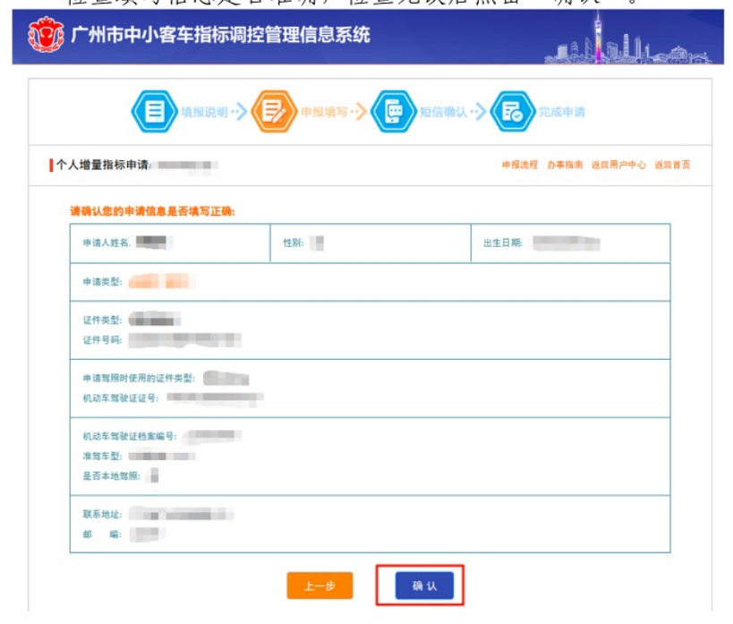The height and width of the screenshot is (624, 733).
Task: Click the document icon inside 填报说明 circle
Action: [x=154, y=111]
